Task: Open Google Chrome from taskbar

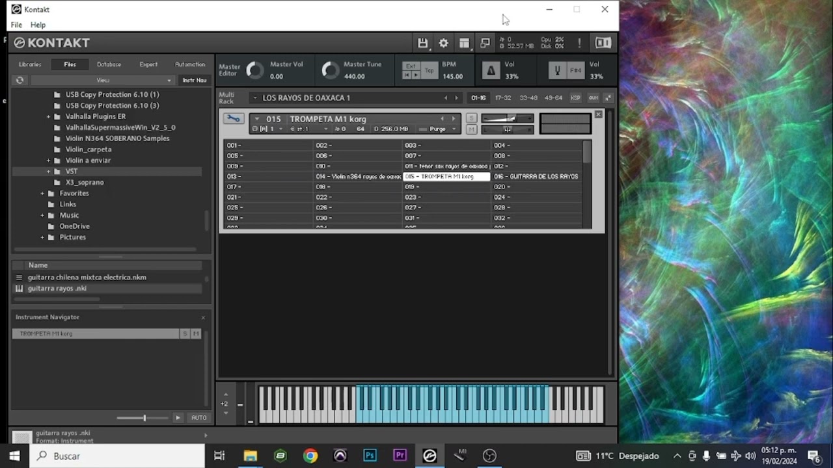Action: pyautogui.click(x=310, y=456)
